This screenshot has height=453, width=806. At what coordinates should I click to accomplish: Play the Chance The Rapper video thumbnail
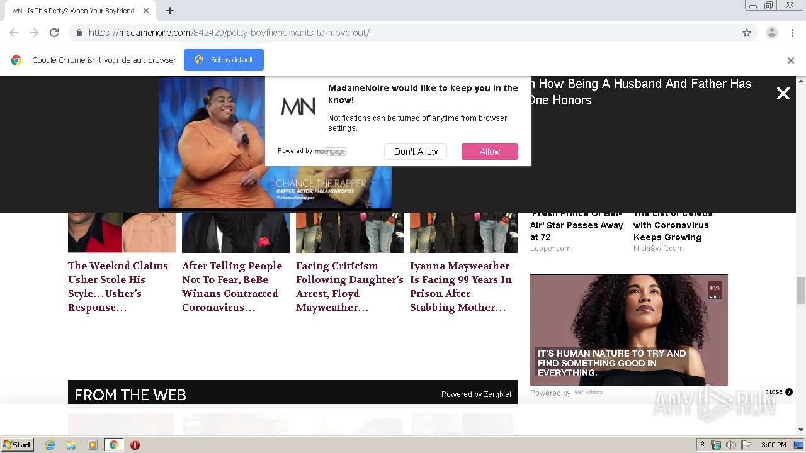(275, 143)
